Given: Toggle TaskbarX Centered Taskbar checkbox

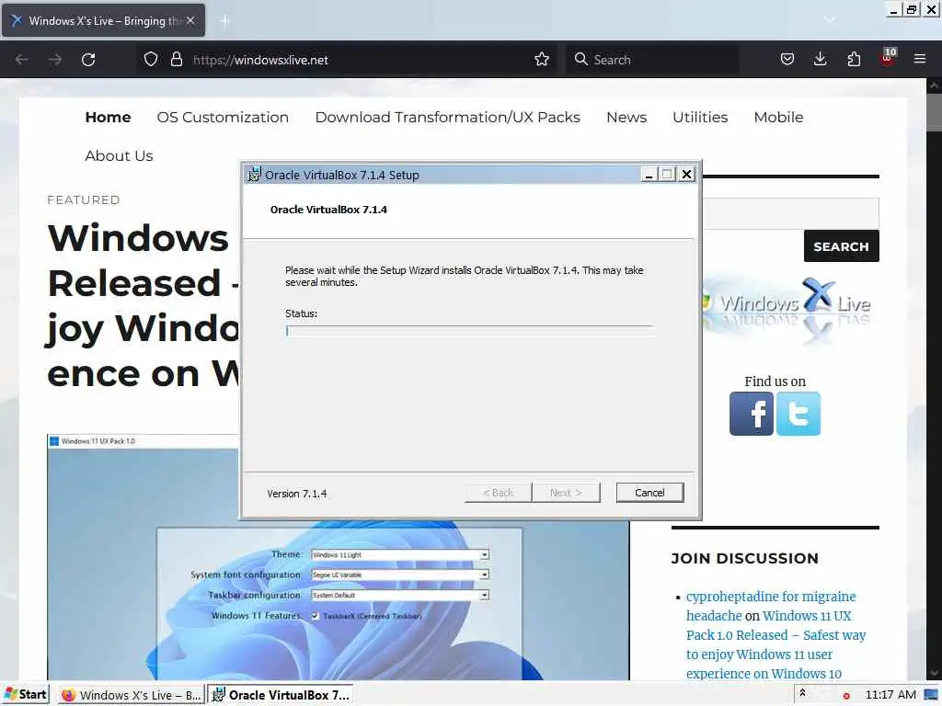Looking at the screenshot, I should point(315,616).
